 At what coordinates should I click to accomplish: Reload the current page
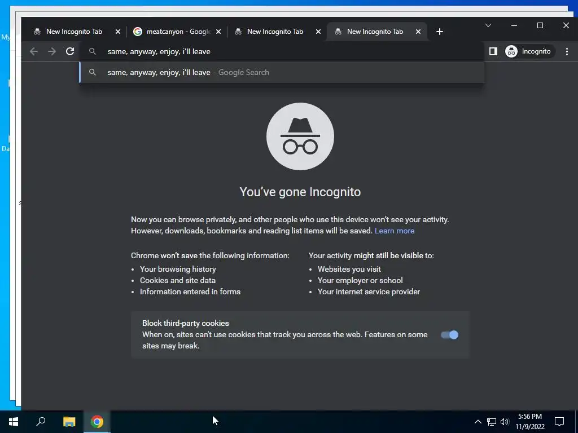pyautogui.click(x=70, y=51)
